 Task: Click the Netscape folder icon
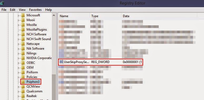point(23,44)
